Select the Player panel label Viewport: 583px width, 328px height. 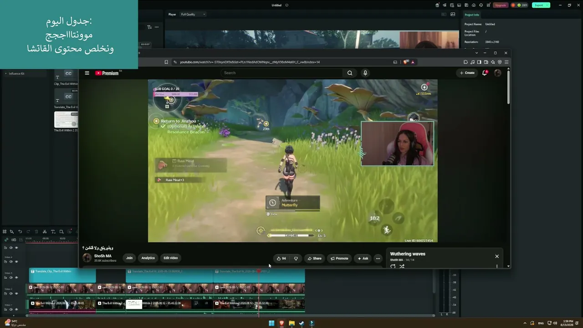point(172,14)
